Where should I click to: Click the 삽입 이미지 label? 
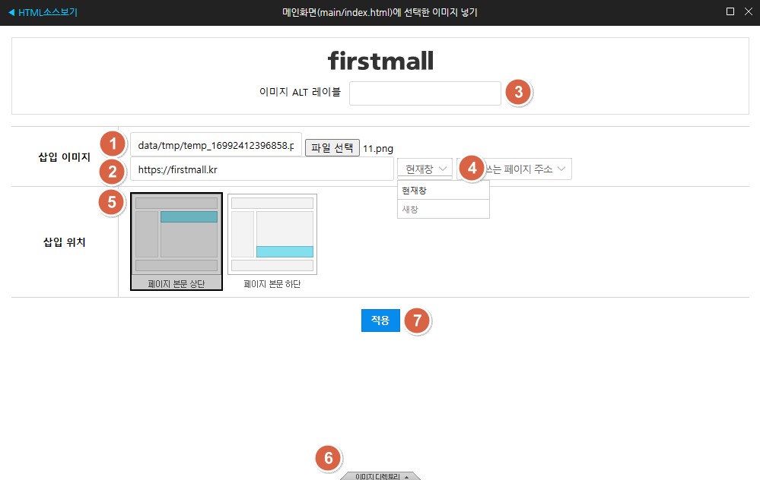(x=65, y=156)
